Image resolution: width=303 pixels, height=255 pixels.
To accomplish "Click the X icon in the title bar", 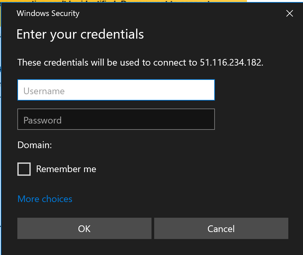I will tap(289, 13).
